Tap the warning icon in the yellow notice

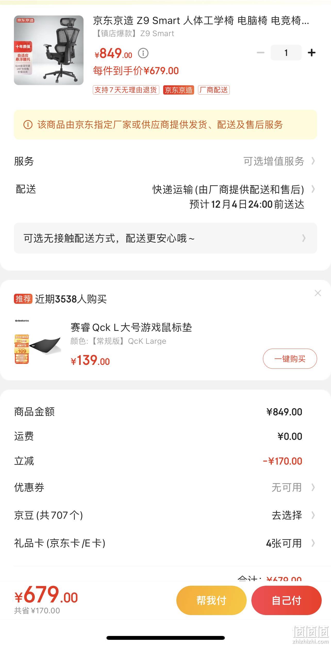coord(28,125)
